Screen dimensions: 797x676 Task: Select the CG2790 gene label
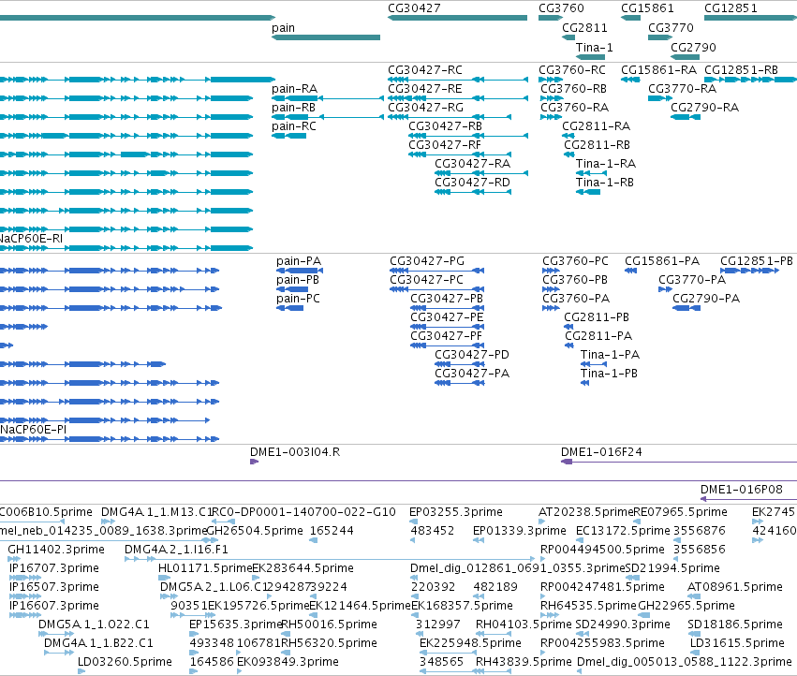tap(693, 48)
